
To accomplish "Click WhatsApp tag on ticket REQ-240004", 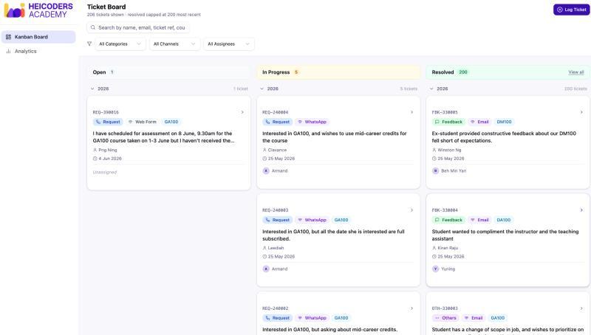I will pos(312,122).
